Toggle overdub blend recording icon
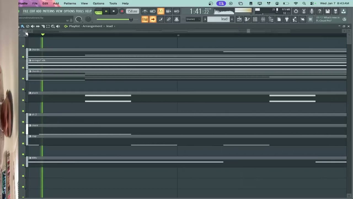This screenshot has width=353, height=199. point(169,11)
